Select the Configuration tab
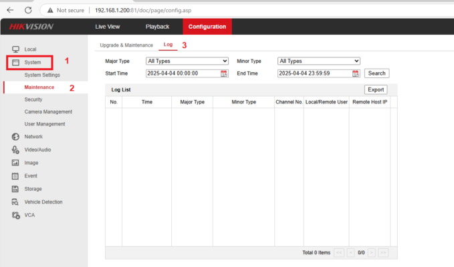This screenshot has width=454, height=267. [x=207, y=27]
